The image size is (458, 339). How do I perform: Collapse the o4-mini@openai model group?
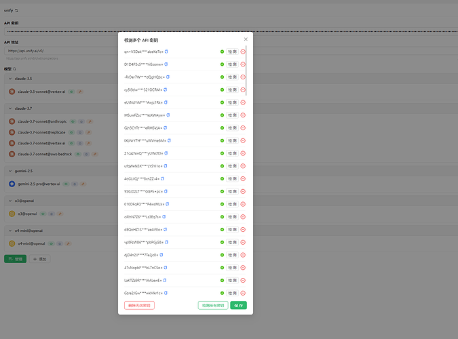10,231
